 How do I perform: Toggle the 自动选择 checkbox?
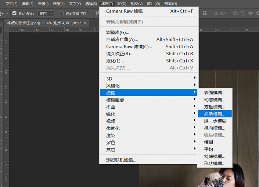[14, 14]
